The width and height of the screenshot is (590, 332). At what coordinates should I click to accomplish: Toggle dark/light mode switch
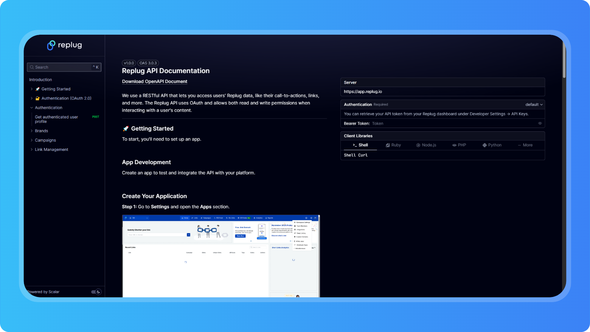pyautogui.click(x=96, y=292)
